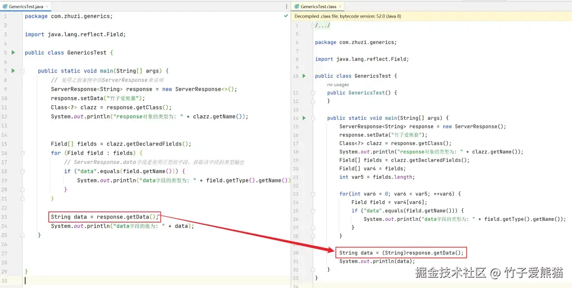Click 'for (Field field : fields)' line
This screenshot has height=288, width=572.
97,153
